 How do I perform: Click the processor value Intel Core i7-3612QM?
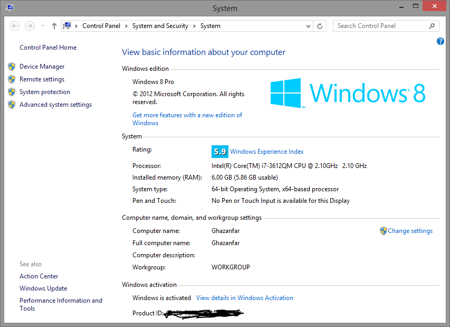click(289, 166)
